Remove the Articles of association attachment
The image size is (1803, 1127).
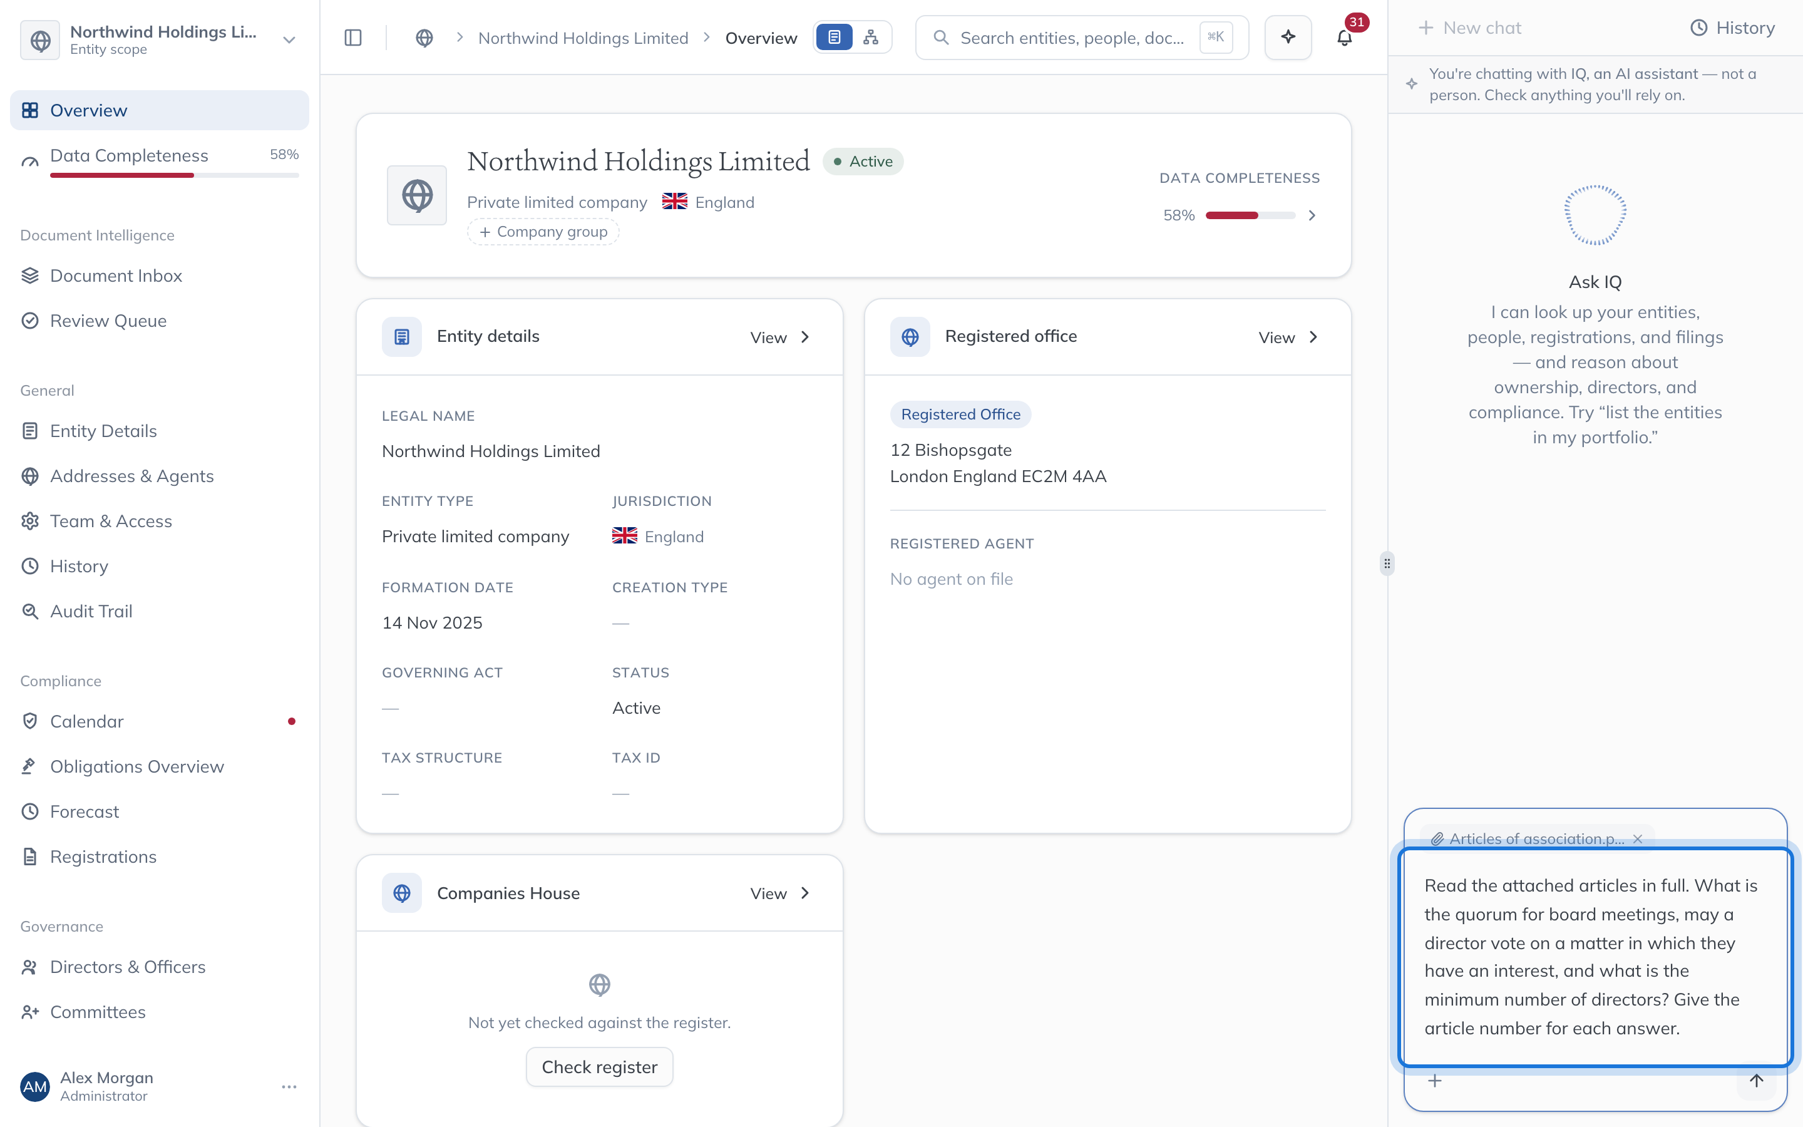pos(1638,838)
